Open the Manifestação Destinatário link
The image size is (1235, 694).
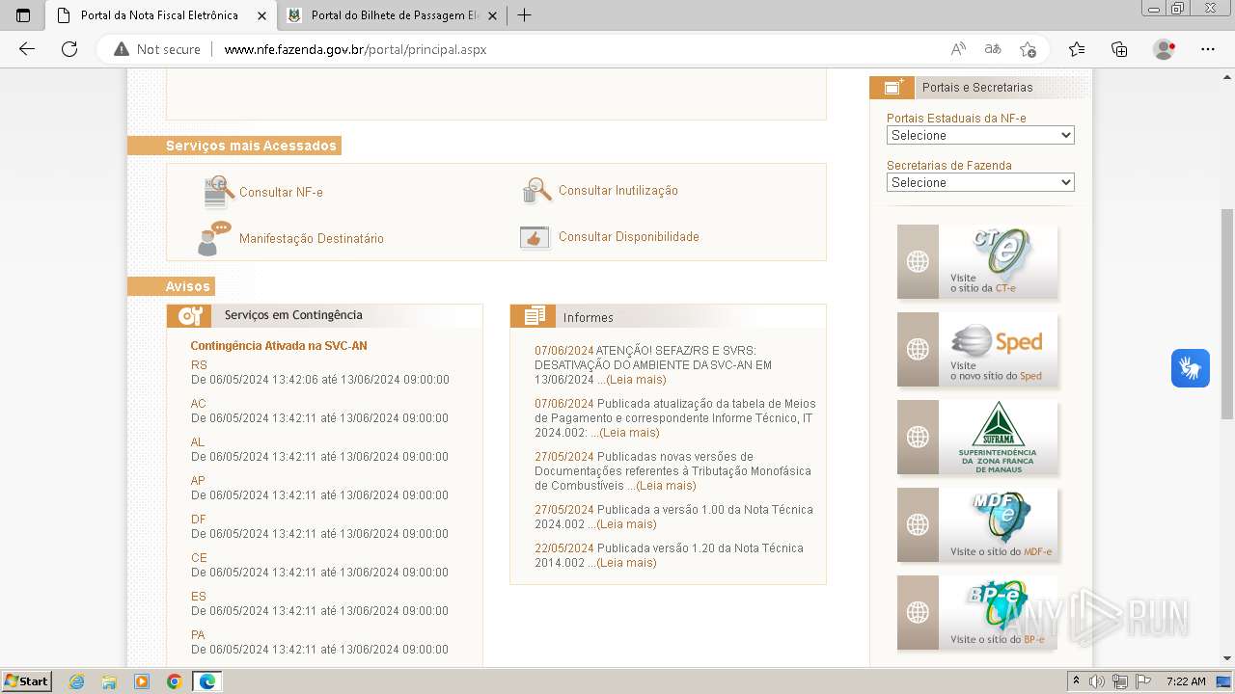tap(312, 239)
